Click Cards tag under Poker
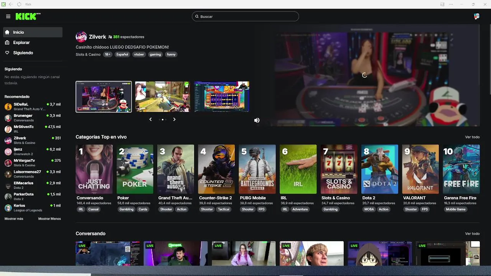Screen dimensions: 491x276 click(143, 209)
